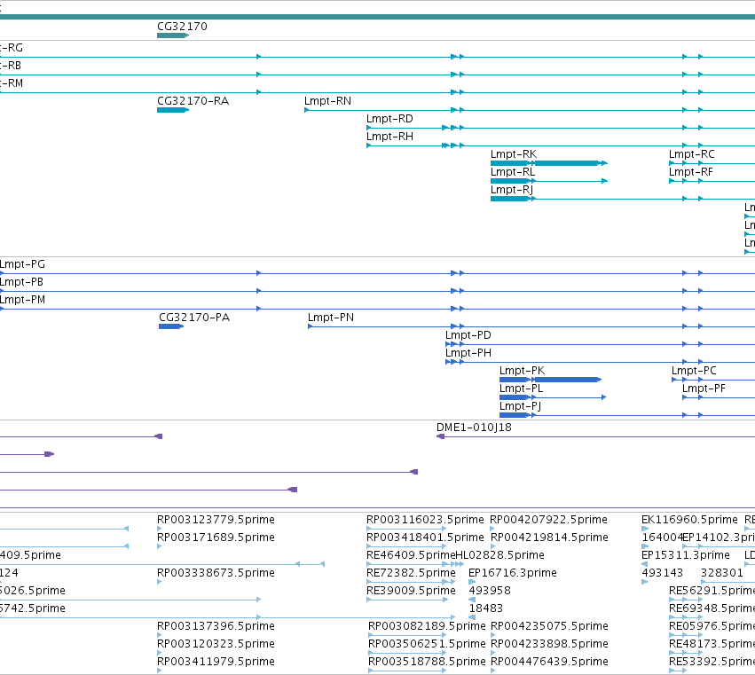Select feature labeled 18483
755x675 pixels.
[x=486, y=608]
